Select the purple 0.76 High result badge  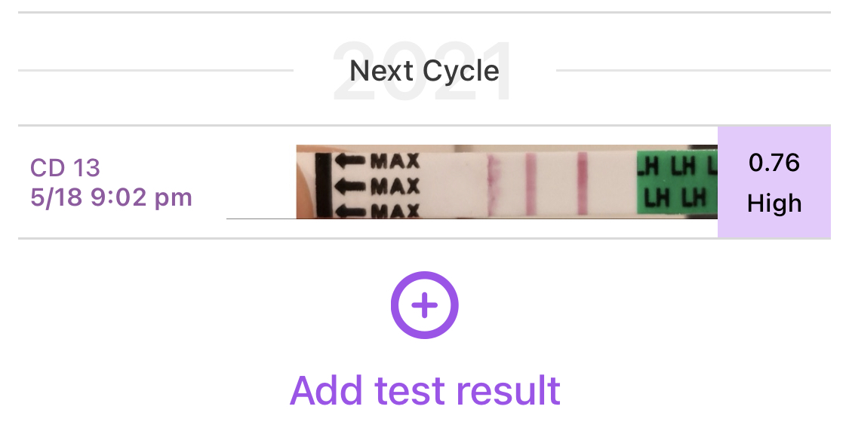pyautogui.click(x=774, y=182)
